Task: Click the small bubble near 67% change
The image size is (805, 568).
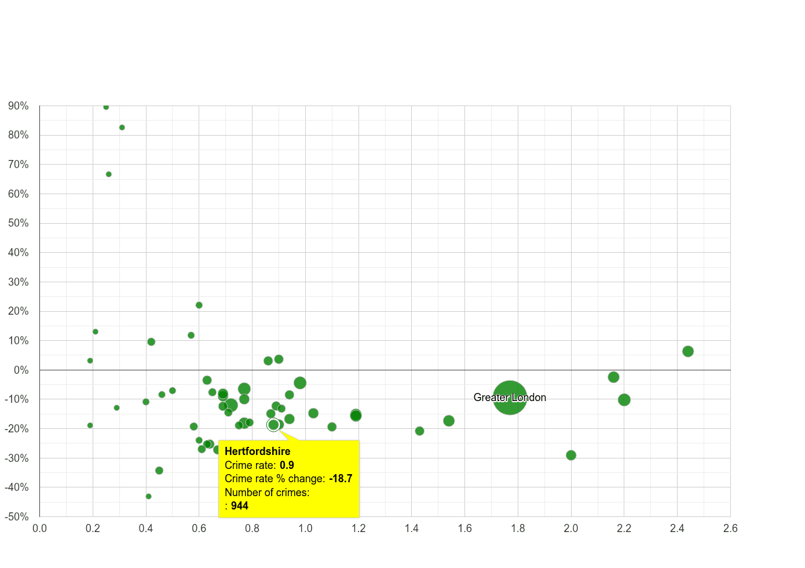Action: pos(109,174)
